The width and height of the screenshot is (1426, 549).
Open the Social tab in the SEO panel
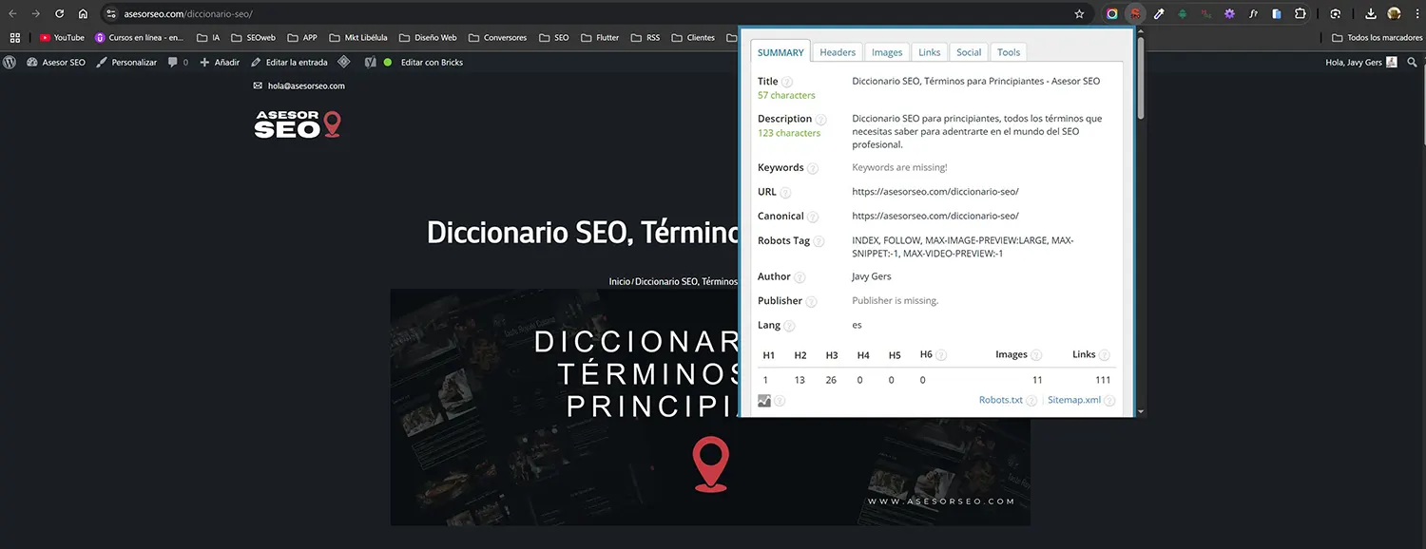pos(968,52)
